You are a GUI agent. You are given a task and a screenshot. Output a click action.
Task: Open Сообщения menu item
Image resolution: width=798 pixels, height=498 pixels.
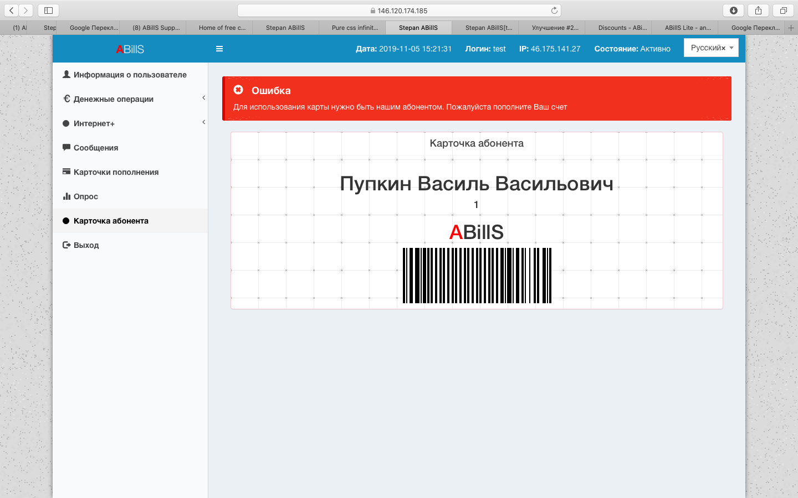(130, 148)
